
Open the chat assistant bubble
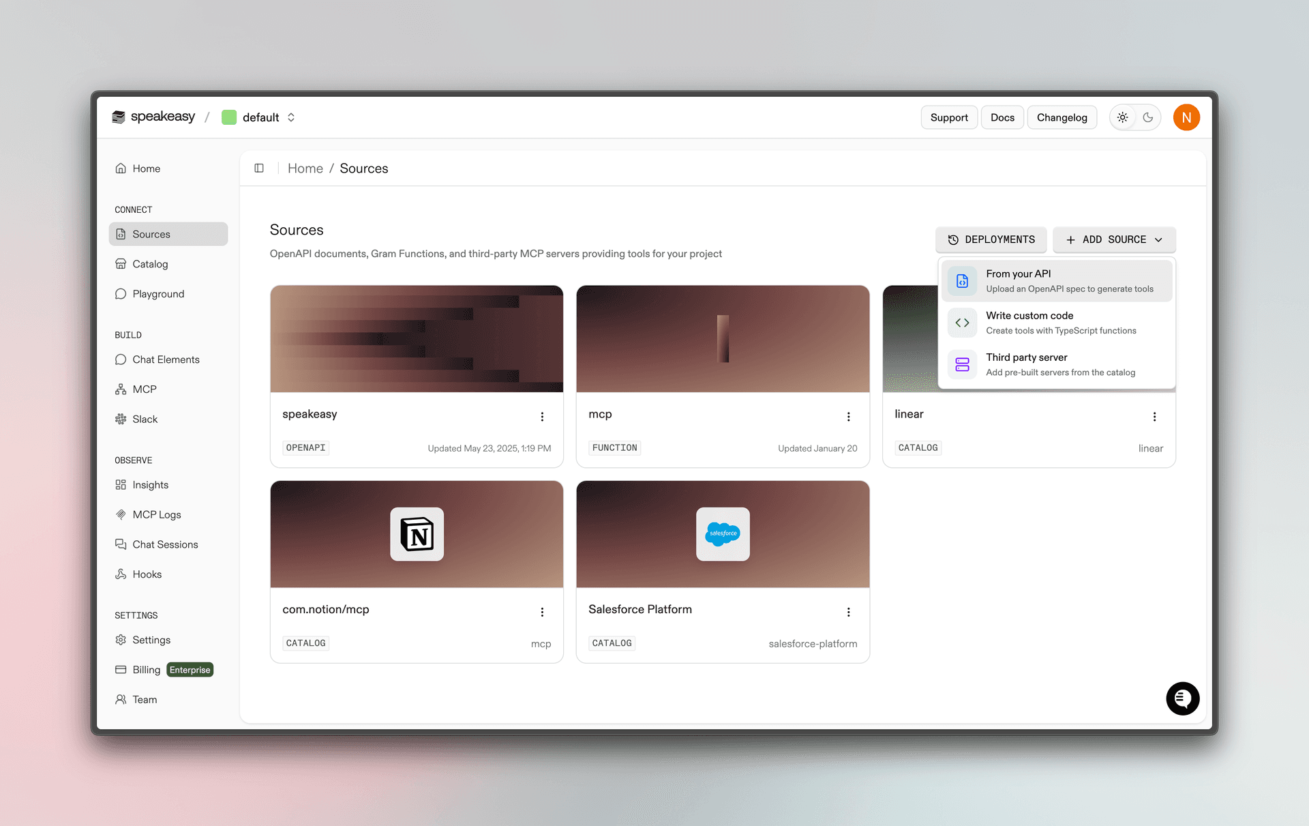coord(1183,698)
